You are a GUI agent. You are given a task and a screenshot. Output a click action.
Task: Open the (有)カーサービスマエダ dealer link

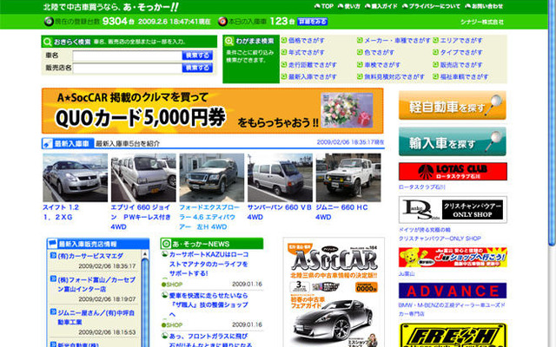click(x=90, y=256)
